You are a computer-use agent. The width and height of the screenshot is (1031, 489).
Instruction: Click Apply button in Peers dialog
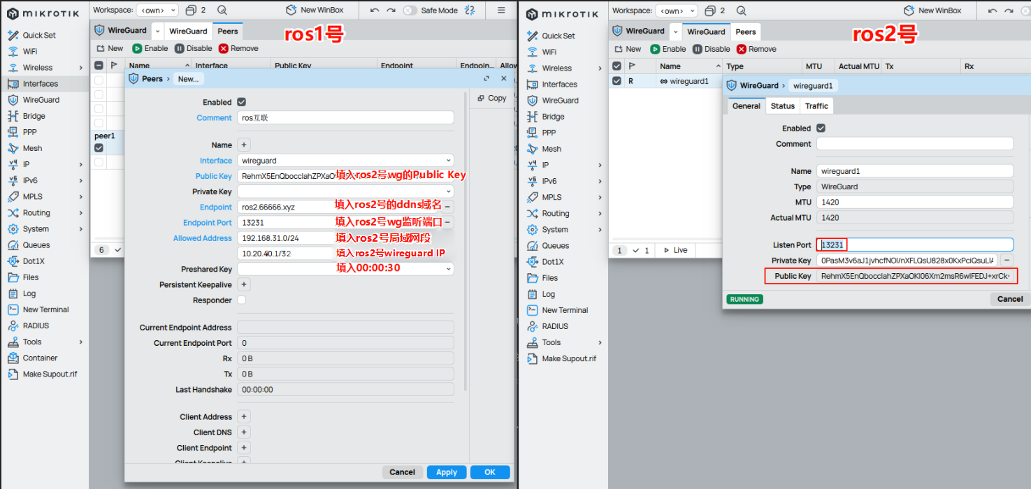(x=446, y=472)
